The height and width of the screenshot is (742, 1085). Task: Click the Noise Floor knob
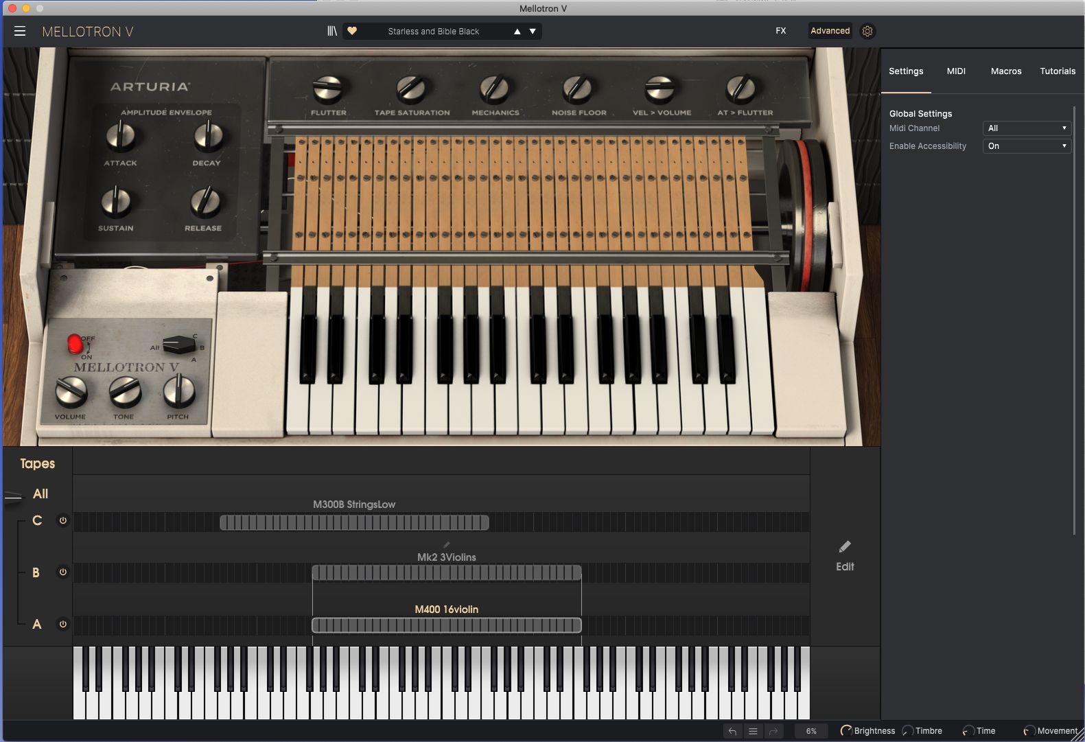pyautogui.click(x=578, y=88)
